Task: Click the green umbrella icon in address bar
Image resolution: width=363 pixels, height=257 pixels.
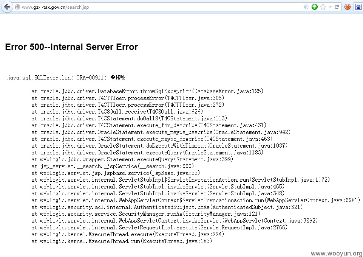Action: [x=314, y=7]
